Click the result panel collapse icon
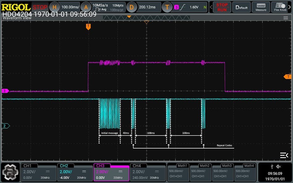This screenshot has width=293, height=183. click(284, 155)
